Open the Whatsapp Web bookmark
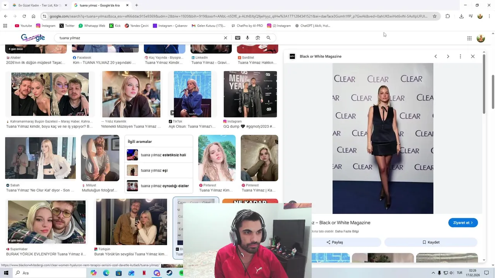The height and width of the screenshot is (278, 495). pos(92,26)
